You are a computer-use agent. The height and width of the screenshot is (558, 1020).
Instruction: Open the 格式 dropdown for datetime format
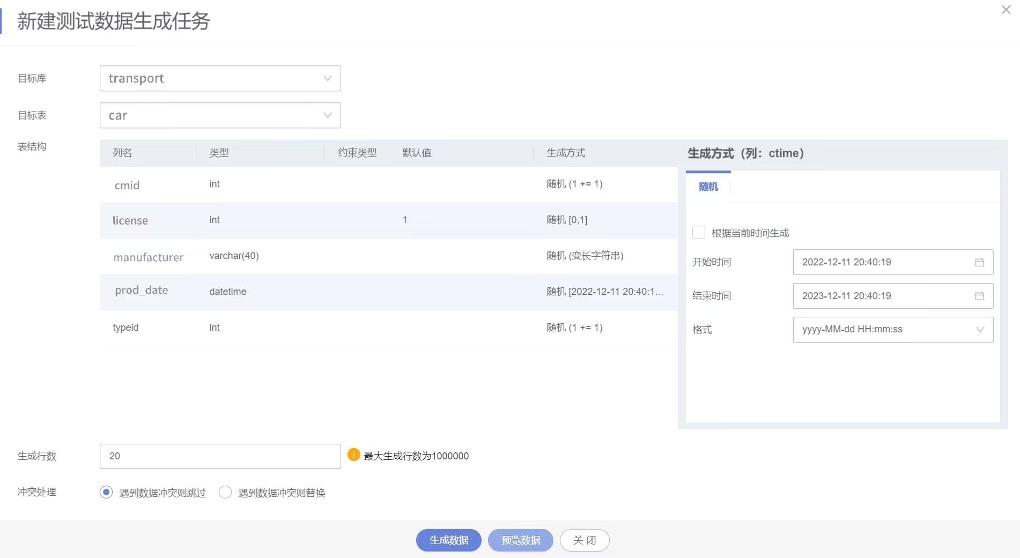[x=892, y=330]
